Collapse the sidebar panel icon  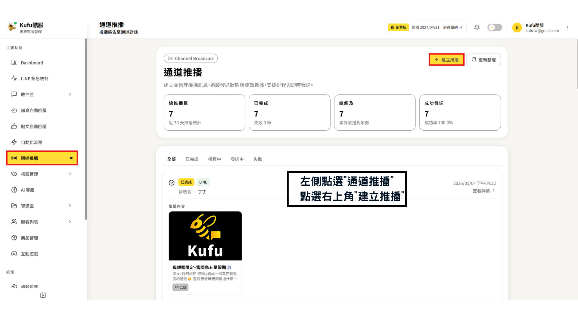pyautogui.click(x=43, y=295)
